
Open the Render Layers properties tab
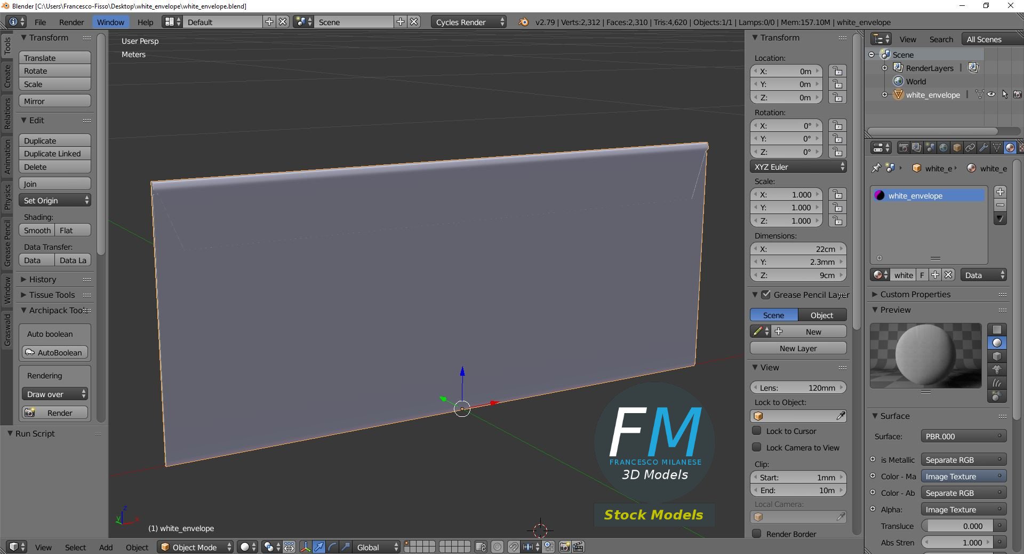(x=917, y=148)
